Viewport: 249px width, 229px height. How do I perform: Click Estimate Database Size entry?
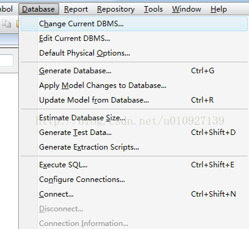pyautogui.click(x=134, y=118)
